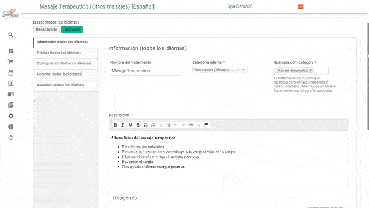Click 'Nos ayuda a liberar energía positiva' line

153,167
